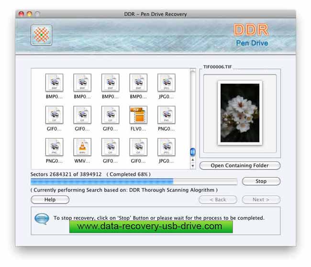Click 'DDR - Pen Drive Recovery' window title
This screenshot has width=311, height=267.
point(155,14)
